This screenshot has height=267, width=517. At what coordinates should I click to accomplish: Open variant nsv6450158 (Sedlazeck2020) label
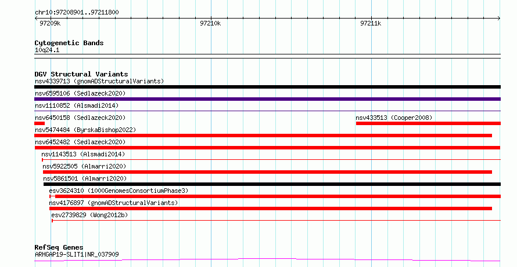point(80,118)
